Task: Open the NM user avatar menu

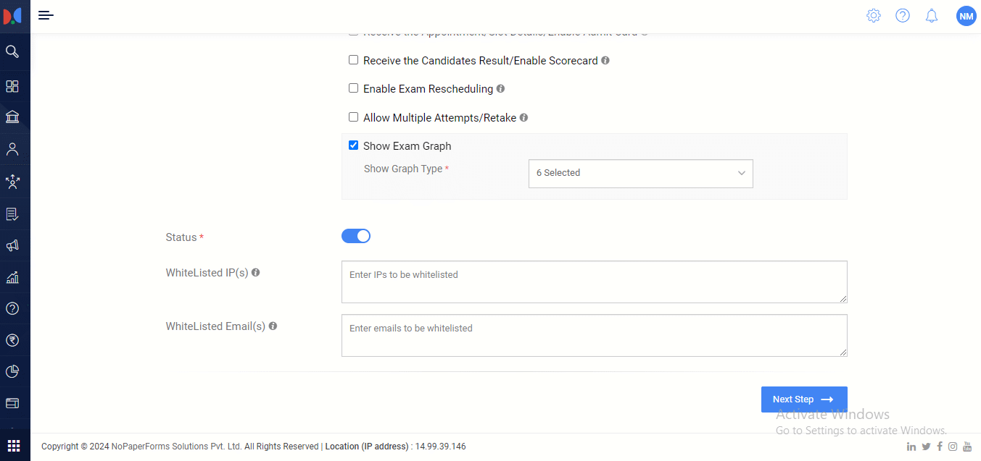Action: tap(966, 16)
